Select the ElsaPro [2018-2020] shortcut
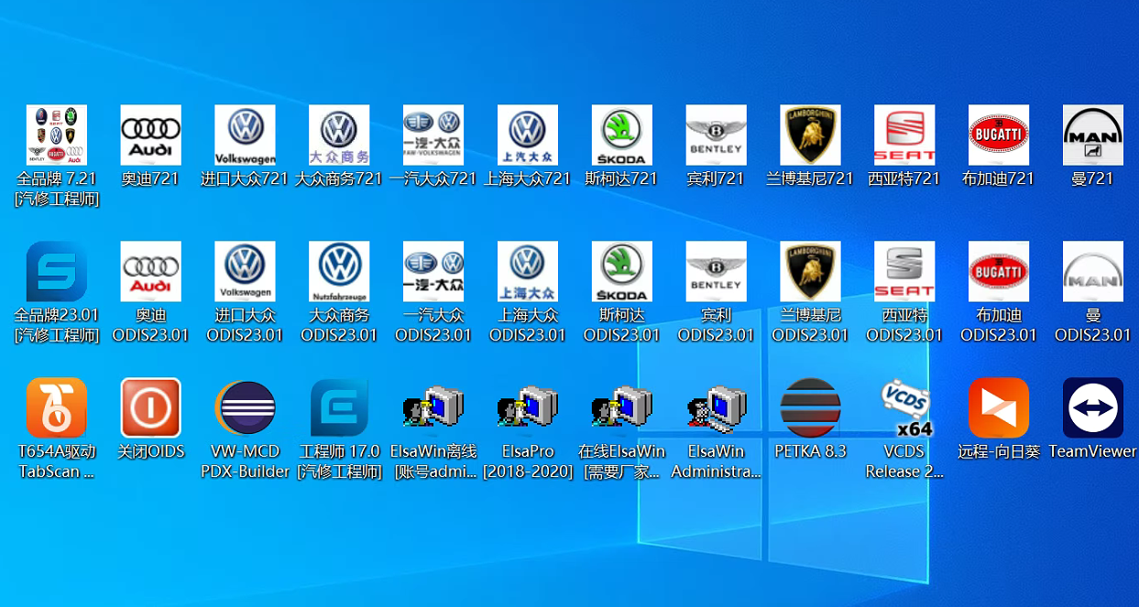 [x=527, y=408]
